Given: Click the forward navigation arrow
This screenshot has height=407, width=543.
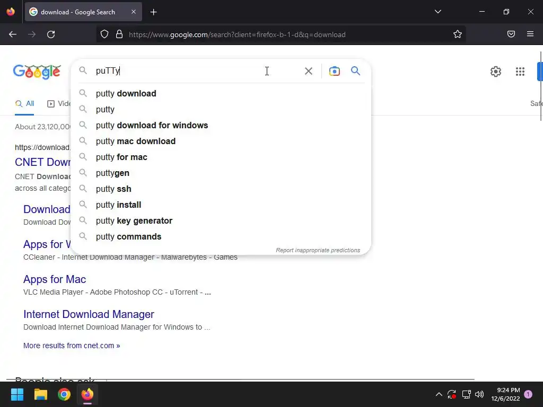Looking at the screenshot, I should pos(32,34).
